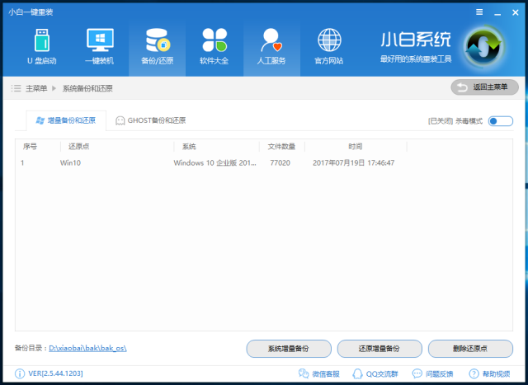Open 人工服务 manual support
Image resolution: width=528 pixels, height=385 pixels.
tap(271, 46)
